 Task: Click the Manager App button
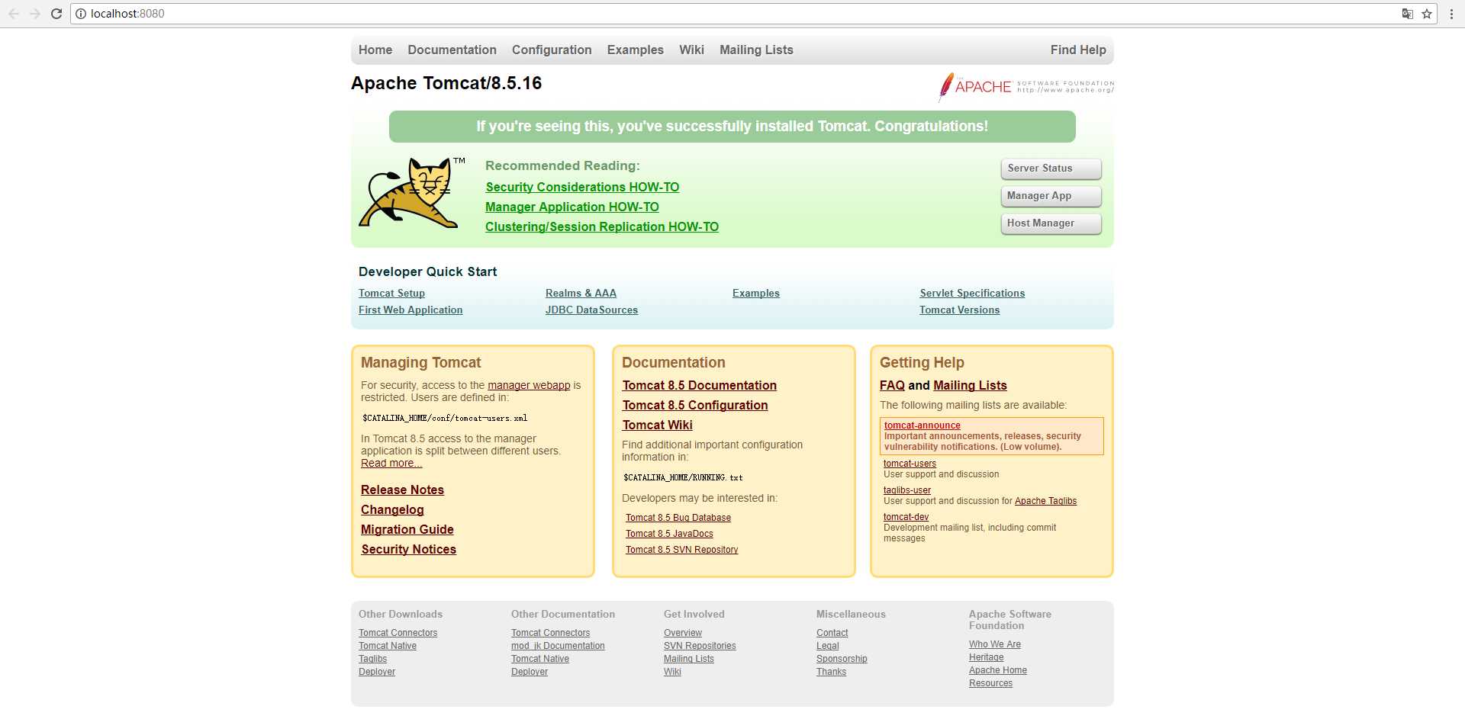click(x=1051, y=196)
